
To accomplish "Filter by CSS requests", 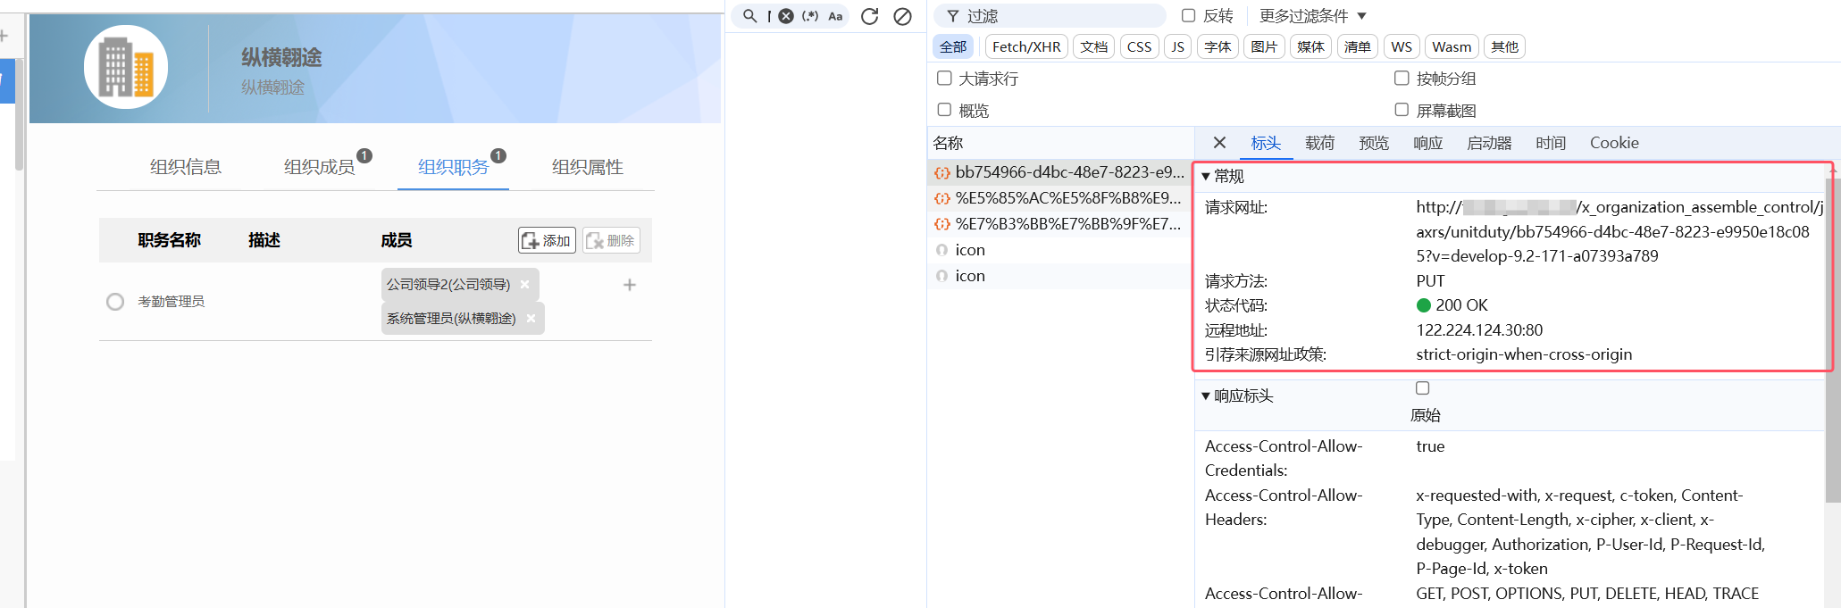I will coord(1139,46).
